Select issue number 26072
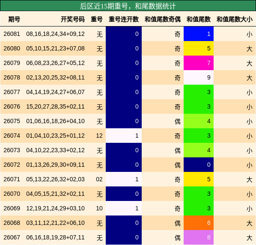Image resolution: width=256 pixels, height=245 pixels. click(12, 165)
